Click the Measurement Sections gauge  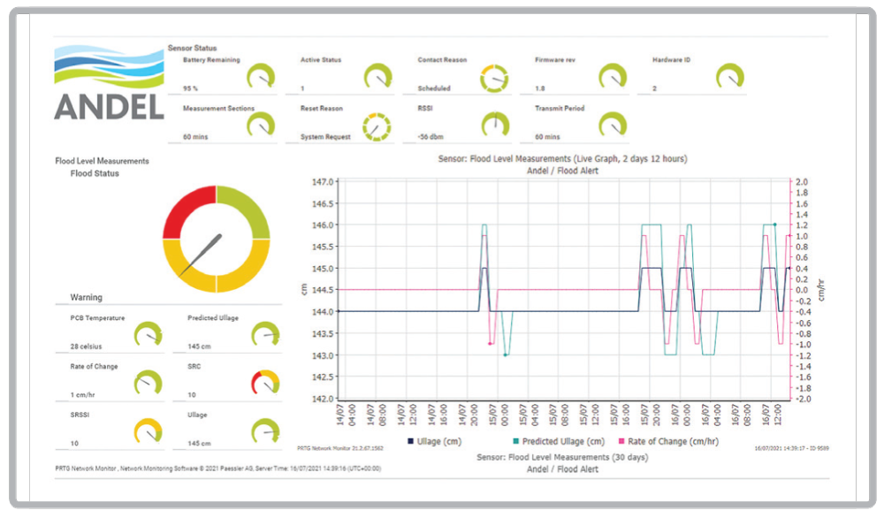260,126
